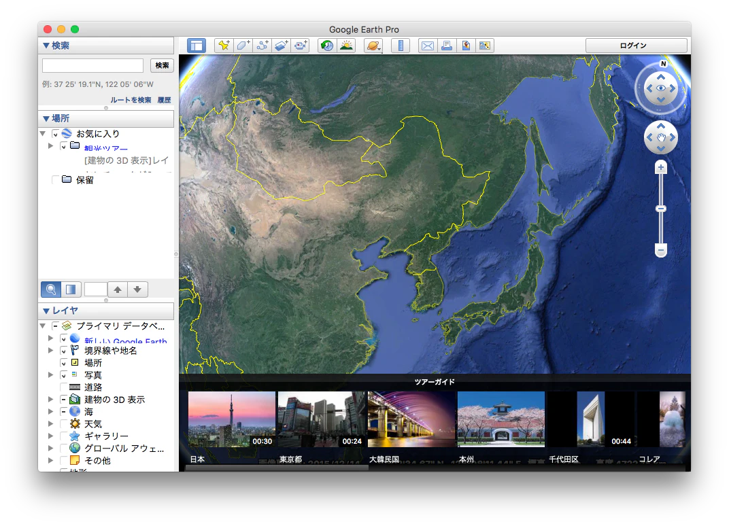Zoom in with the plus button

coord(661,167)
